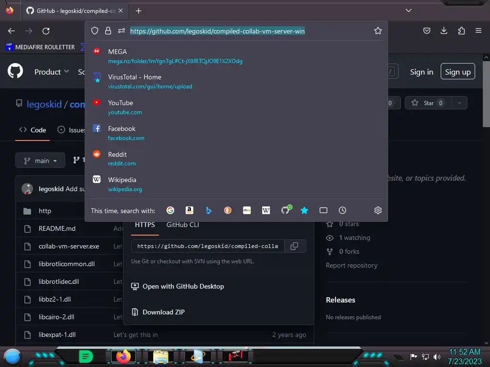This screenshot has width=490, height=367.
Task: Open the Firefox application menu
Action: click(x=478, y=31)
